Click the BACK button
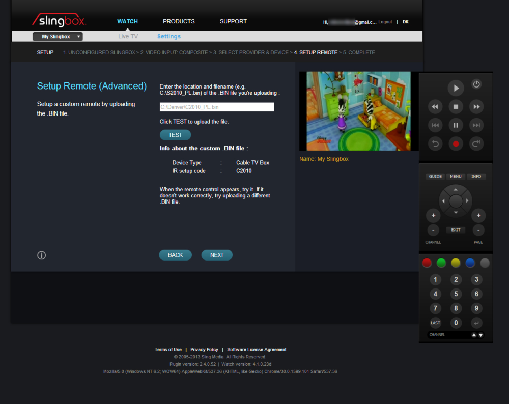Screen dimensions: 509x404 point(175,255)
